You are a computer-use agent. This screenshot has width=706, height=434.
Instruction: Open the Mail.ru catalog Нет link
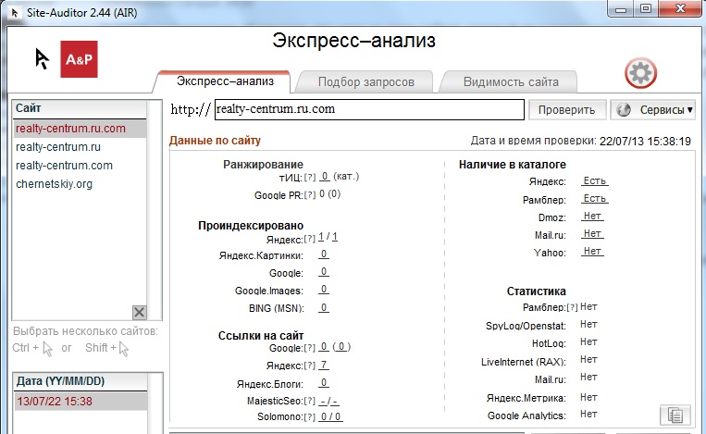(x=592, y=234)
